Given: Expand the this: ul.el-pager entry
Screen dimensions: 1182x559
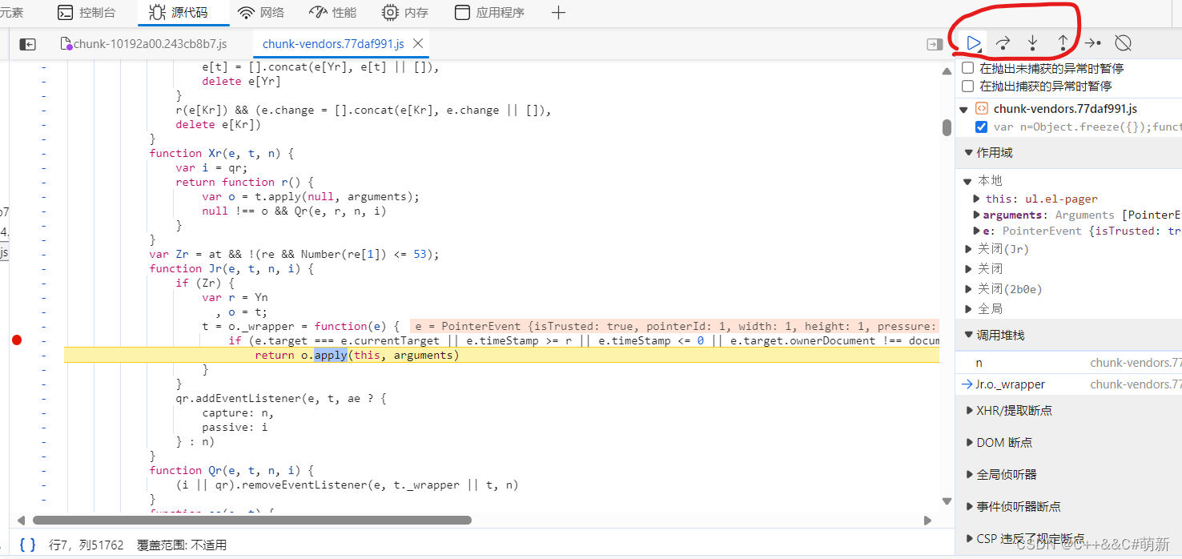Looking at the screenshot, I should pyautogui.click(x=976, y=199).
